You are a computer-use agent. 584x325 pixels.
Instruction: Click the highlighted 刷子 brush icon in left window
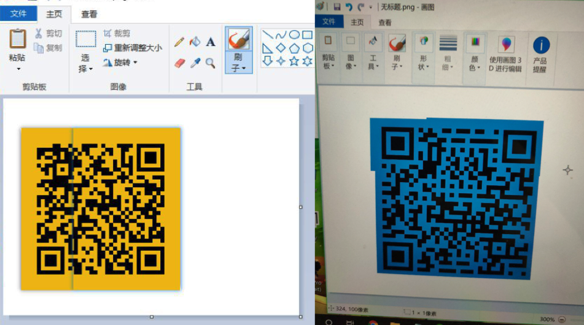(239, 39)
